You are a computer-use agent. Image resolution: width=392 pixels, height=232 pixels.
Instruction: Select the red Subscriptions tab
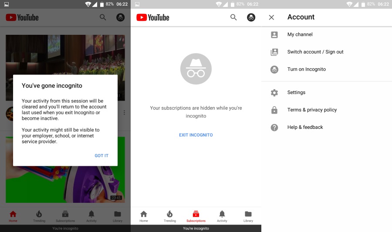click(x=196, y=216)
